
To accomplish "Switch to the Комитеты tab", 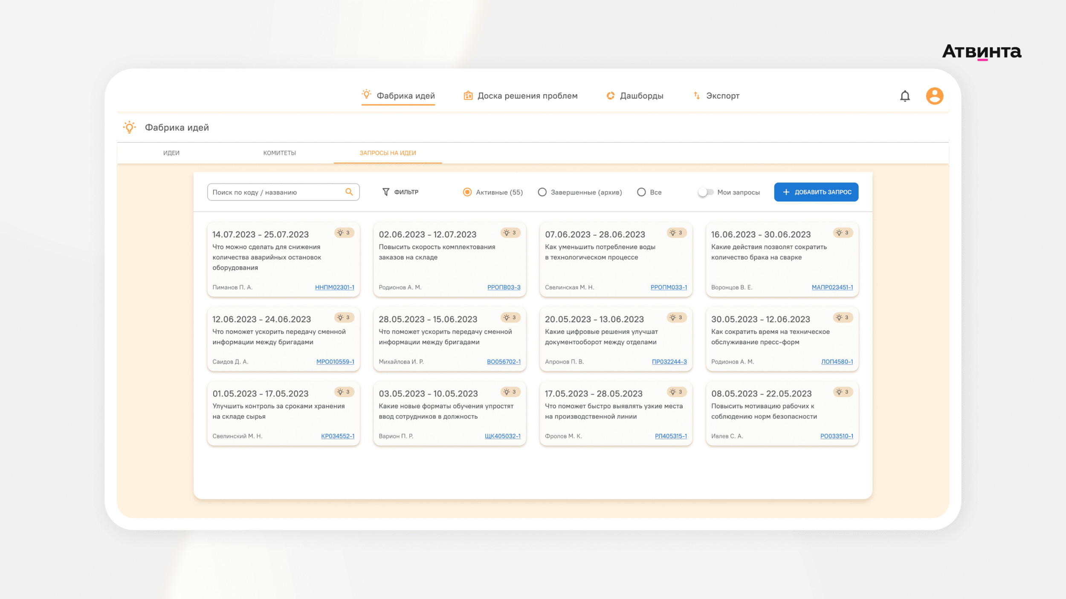I will point(279,153).
